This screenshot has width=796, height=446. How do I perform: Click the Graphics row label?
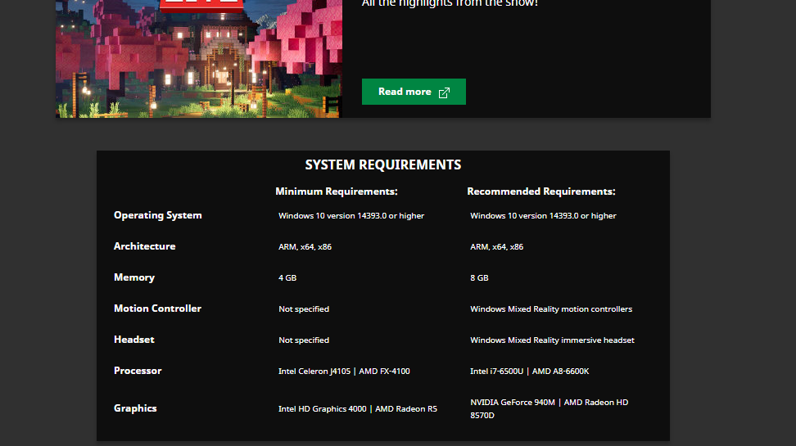(135, 408)
